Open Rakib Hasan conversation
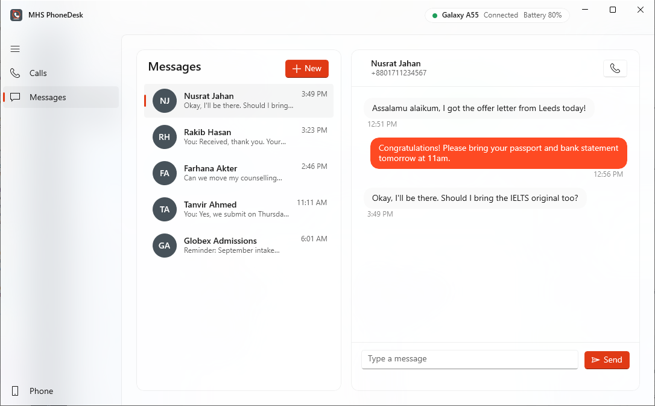655x406 pixels. coord(238,137)
